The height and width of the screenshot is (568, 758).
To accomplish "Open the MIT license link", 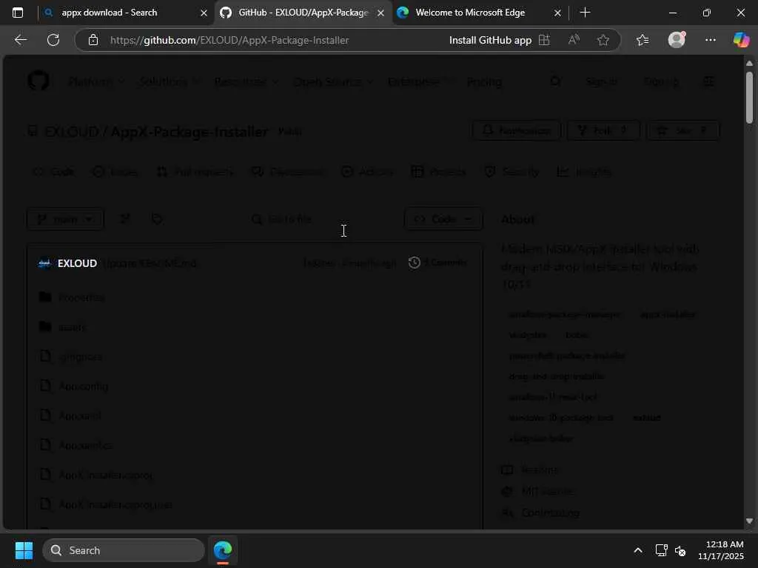I will pyautogui.click(x=548, y=491).
